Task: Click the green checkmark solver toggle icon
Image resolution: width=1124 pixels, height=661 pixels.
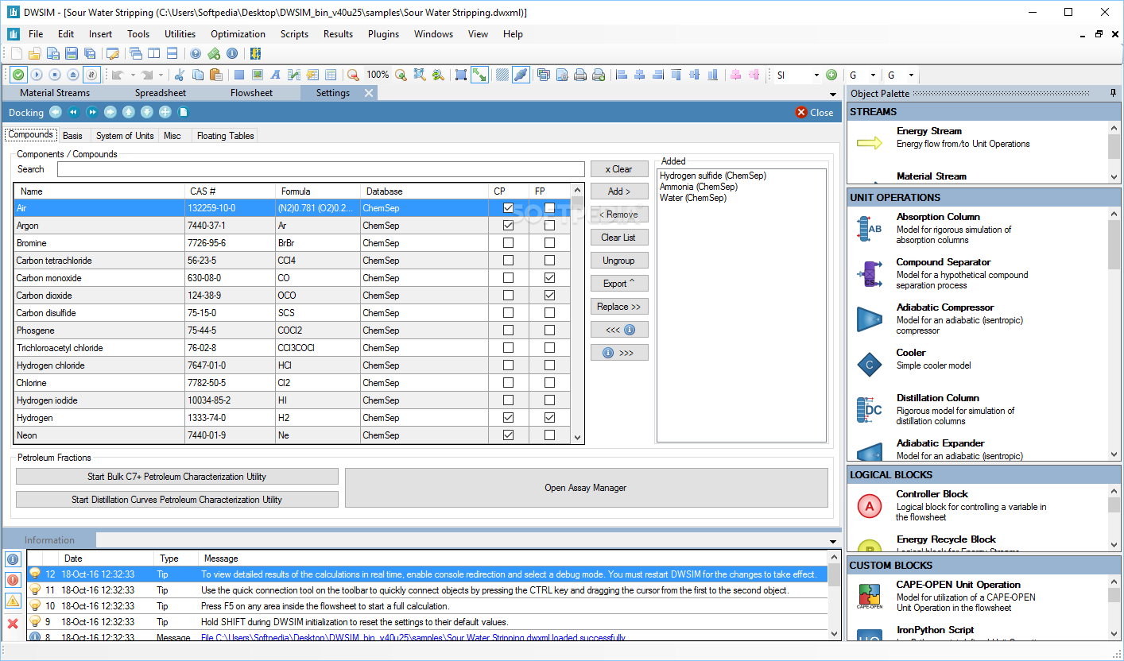Action: tap(17, 75)
